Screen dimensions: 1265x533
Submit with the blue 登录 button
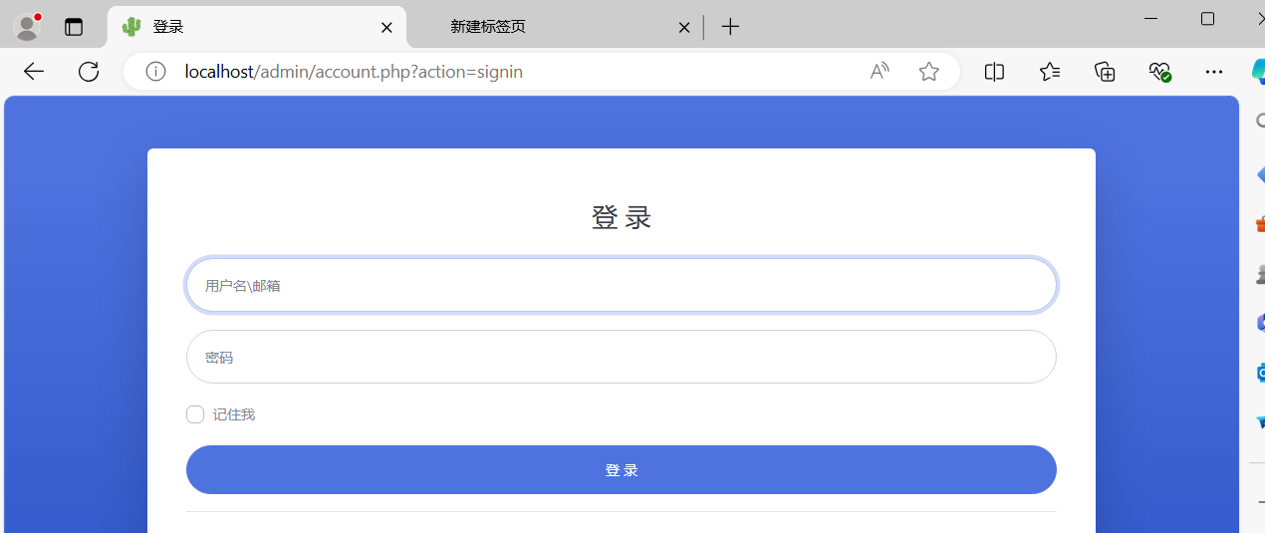[x=622, y=470]
